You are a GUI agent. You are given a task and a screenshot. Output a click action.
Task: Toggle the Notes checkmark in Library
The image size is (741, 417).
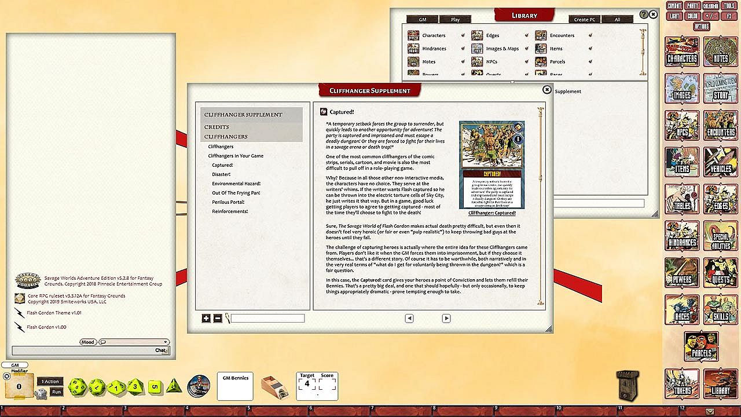pos(463,61)
